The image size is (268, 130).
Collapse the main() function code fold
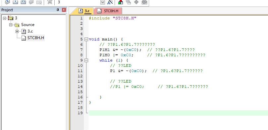86,39
